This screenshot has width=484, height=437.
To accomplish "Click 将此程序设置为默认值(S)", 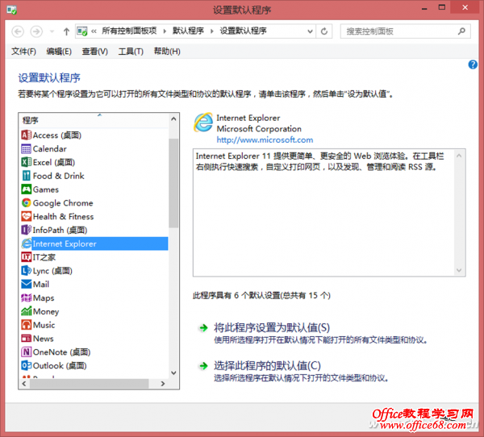I will pos(272,328).
